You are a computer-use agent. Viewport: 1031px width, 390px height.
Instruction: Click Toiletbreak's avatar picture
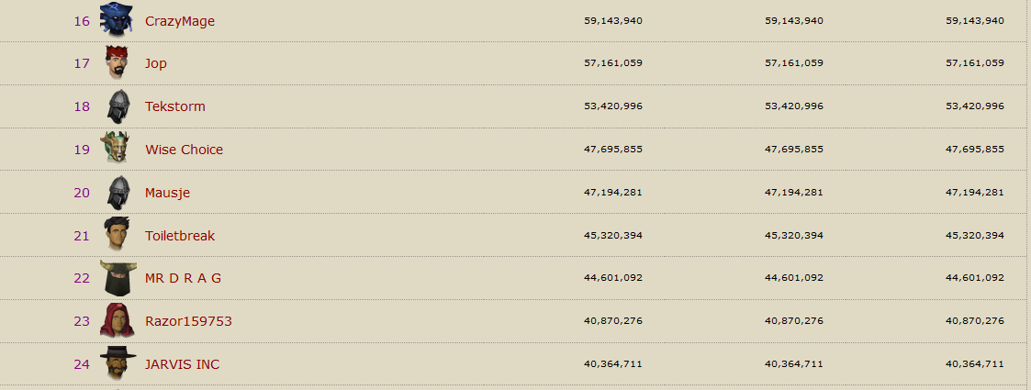pyautogui.click(x=116, y=235)
